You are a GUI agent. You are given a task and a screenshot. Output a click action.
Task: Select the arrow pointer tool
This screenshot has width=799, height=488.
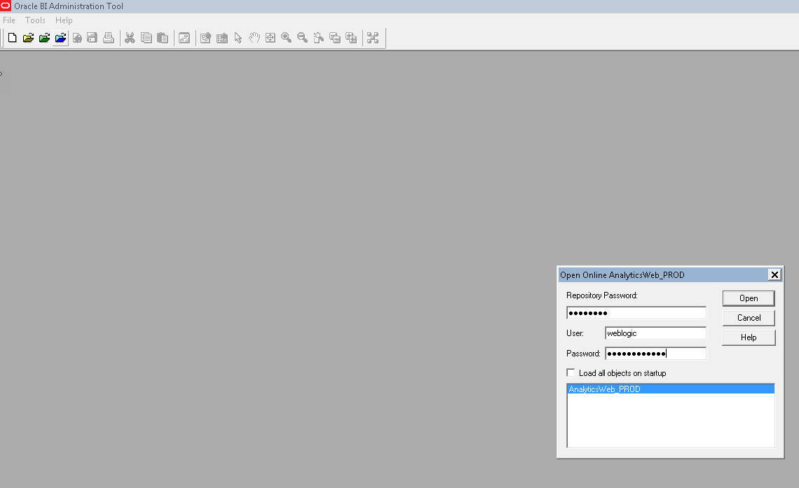tap(238, 38)
